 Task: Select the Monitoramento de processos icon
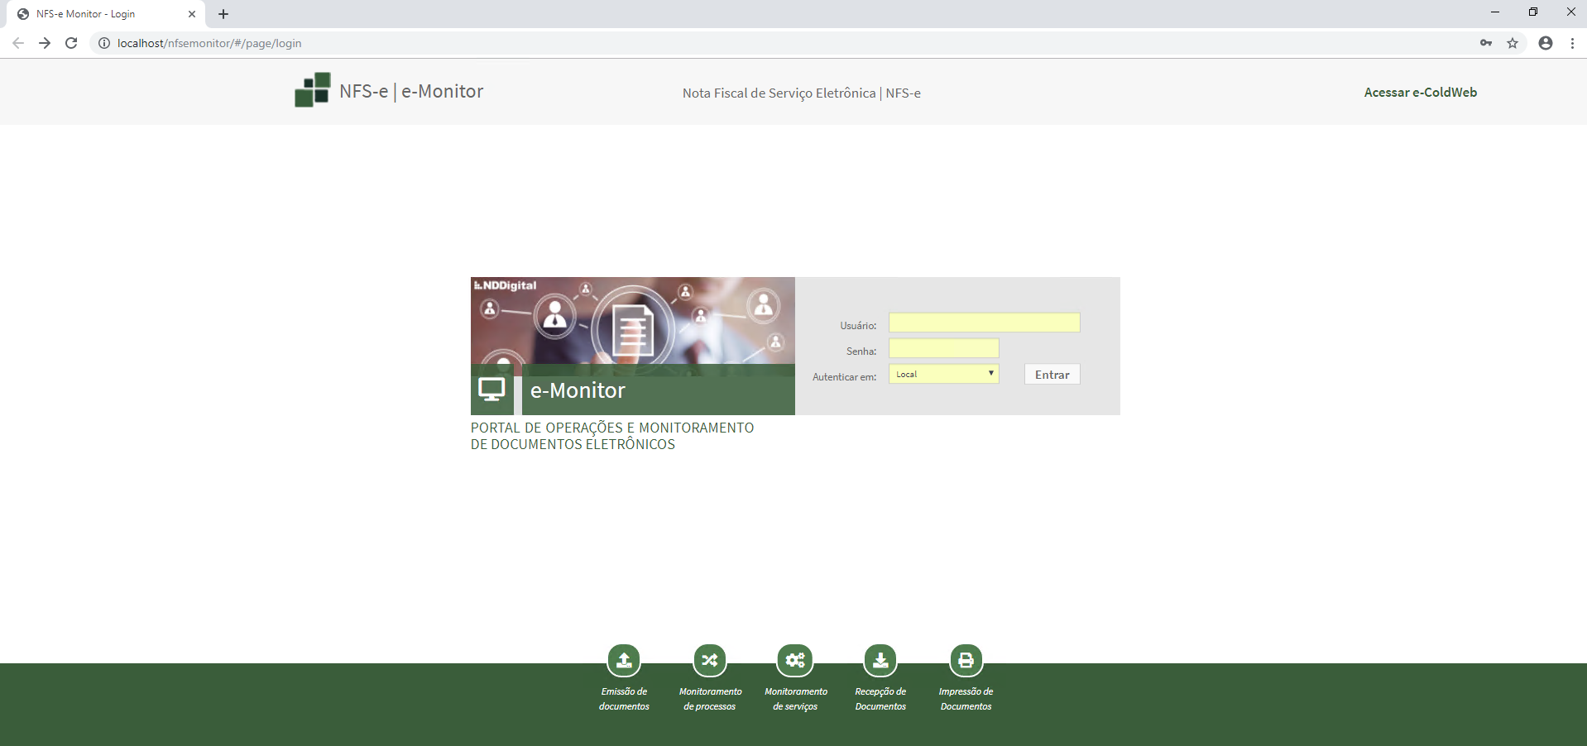pyautogui.click(x=710, y=659)
